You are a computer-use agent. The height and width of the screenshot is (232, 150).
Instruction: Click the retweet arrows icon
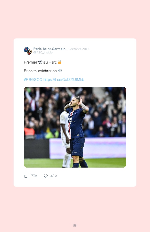[26, 176]
